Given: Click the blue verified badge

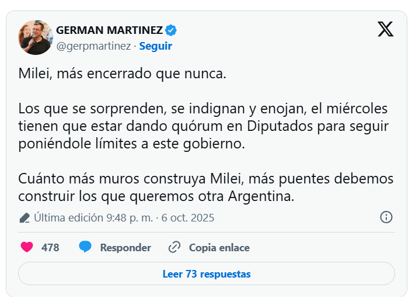Looking at the screenshot, I should (x=172, y=30).
